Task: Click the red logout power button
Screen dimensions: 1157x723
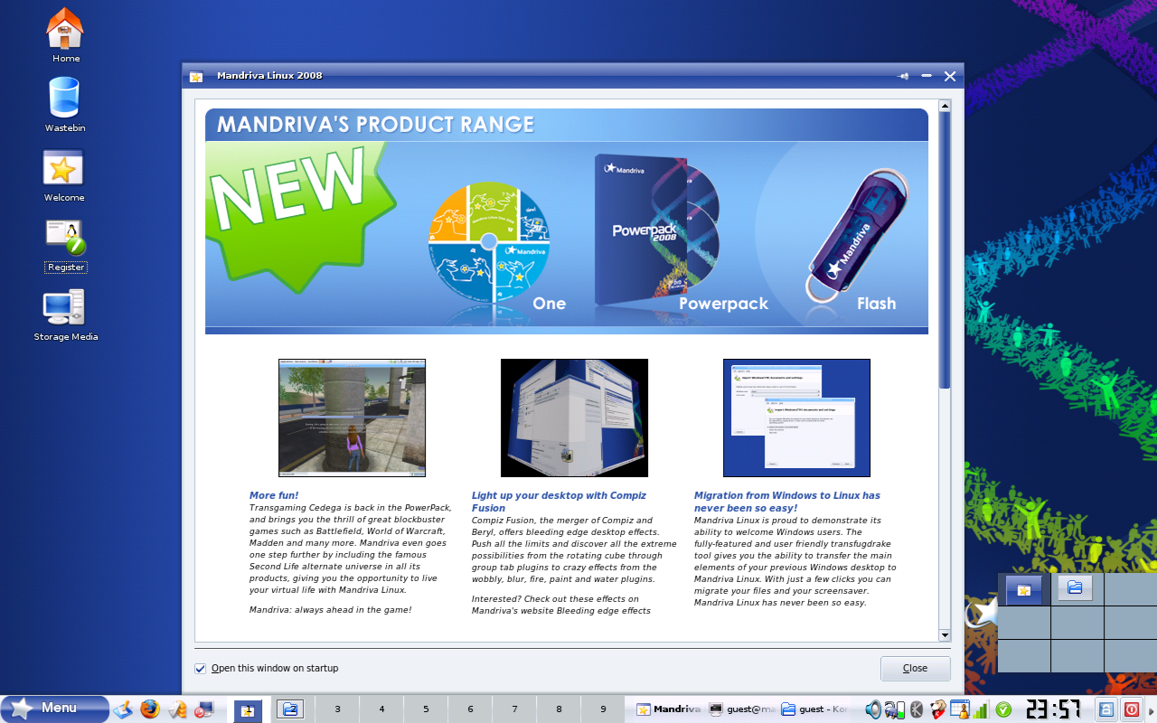Action: [1132, 709]
